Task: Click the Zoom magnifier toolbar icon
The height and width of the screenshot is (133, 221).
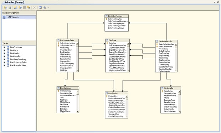Action: (x=45, y=8)
